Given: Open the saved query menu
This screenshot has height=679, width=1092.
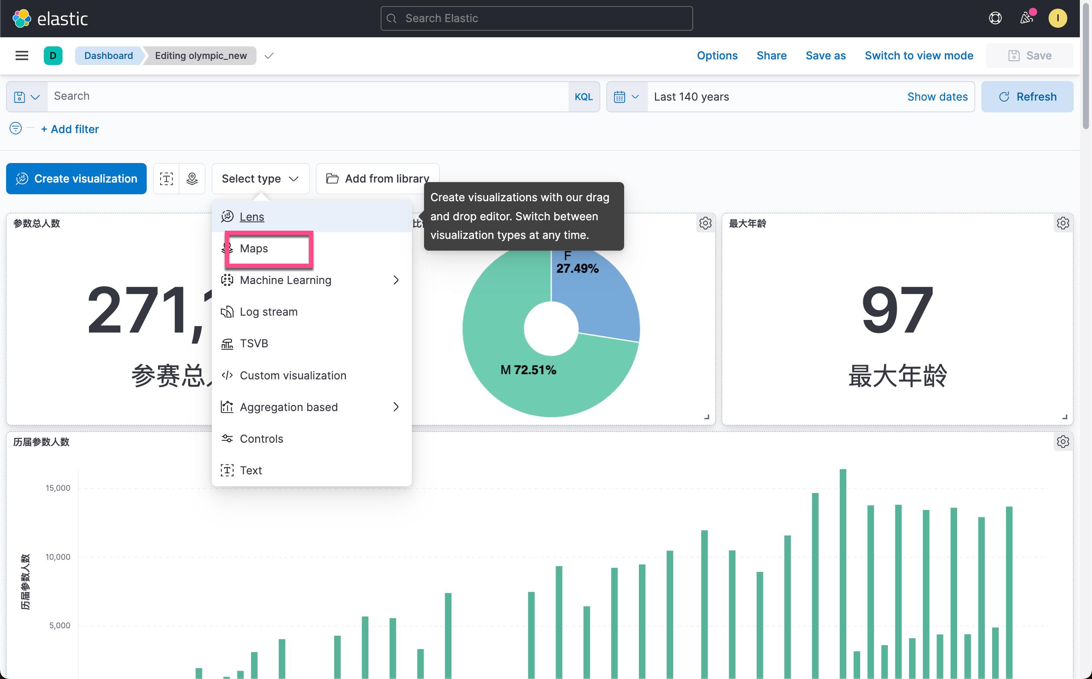Looking at the screenshot, I should pyautogui.click(x=27, y=97).
